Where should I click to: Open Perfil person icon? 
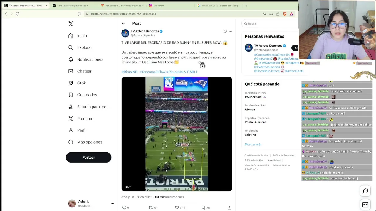coord(71,130)
